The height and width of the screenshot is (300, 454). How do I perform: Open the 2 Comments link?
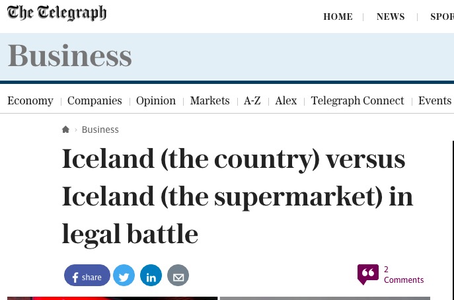pyautogui.click(x=404, y=275)
